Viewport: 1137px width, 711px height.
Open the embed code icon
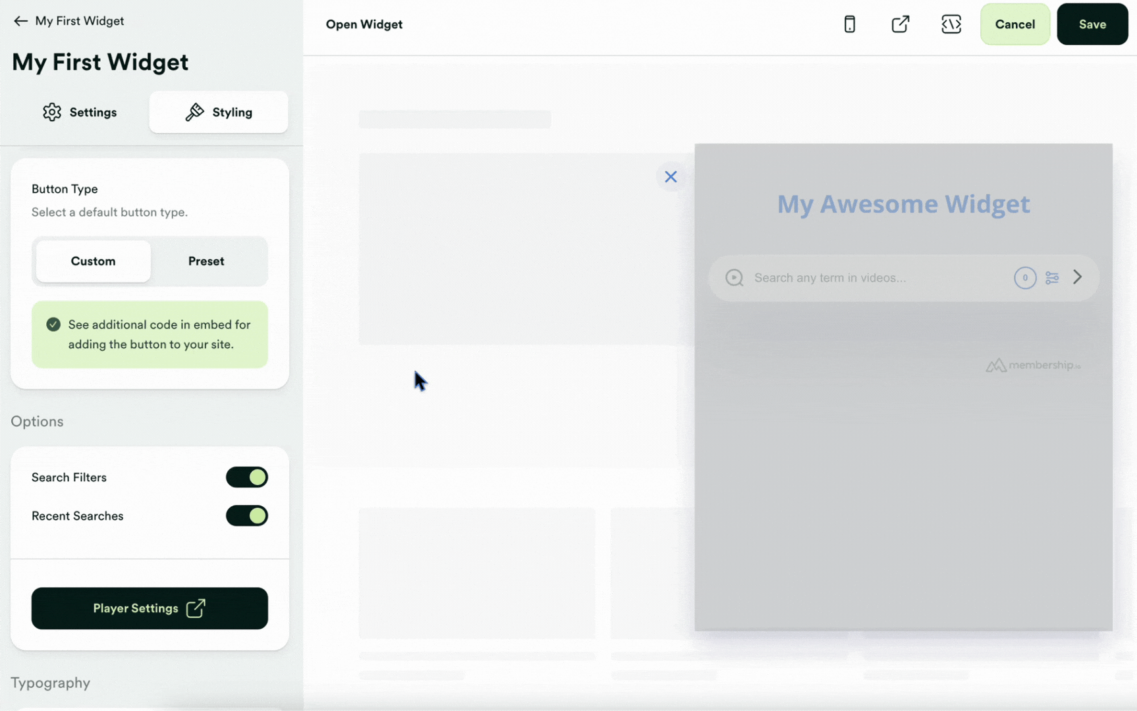(951, 24)
